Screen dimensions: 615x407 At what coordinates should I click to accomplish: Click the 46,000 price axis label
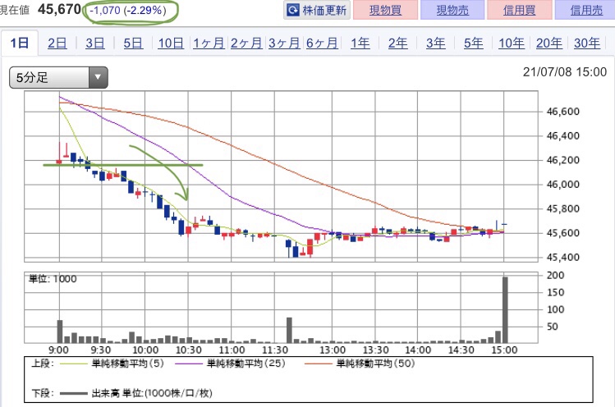562,185
